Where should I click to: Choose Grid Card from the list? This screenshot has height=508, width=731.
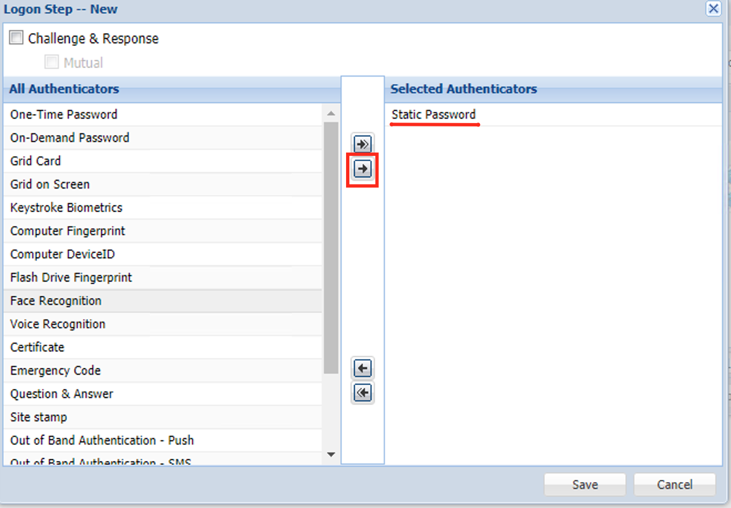(35, 161)
